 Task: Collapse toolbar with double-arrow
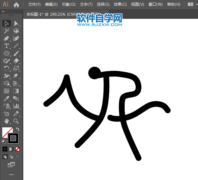3,12
